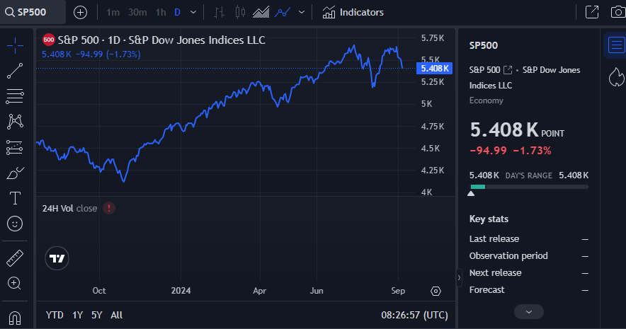Select the brush drawing tool
626x329 pixels.
coord(15,173)
